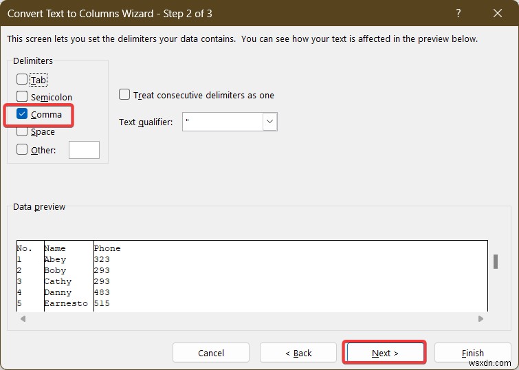Enable the Tab delimiter checkbox
Image resolution: width=519 pixels, height=370 pixels.
[x=22, y=79]
